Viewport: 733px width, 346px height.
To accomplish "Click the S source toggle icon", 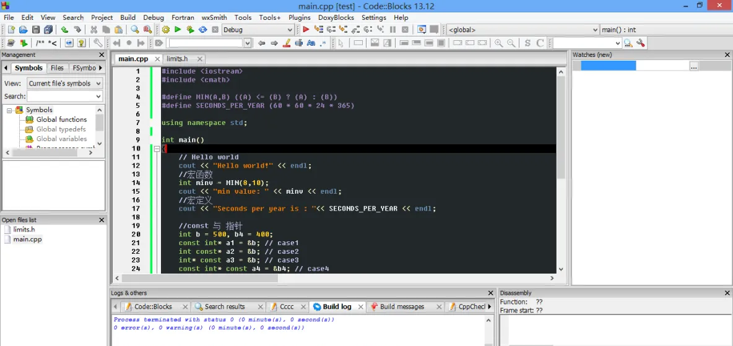I will click(527, 43).
